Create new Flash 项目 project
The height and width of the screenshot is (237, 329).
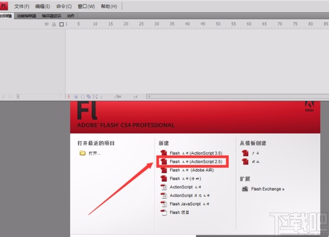pyautogui.click(x=179, y=212)
